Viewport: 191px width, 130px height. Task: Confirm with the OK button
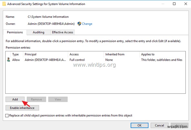[x=140, y=125]
